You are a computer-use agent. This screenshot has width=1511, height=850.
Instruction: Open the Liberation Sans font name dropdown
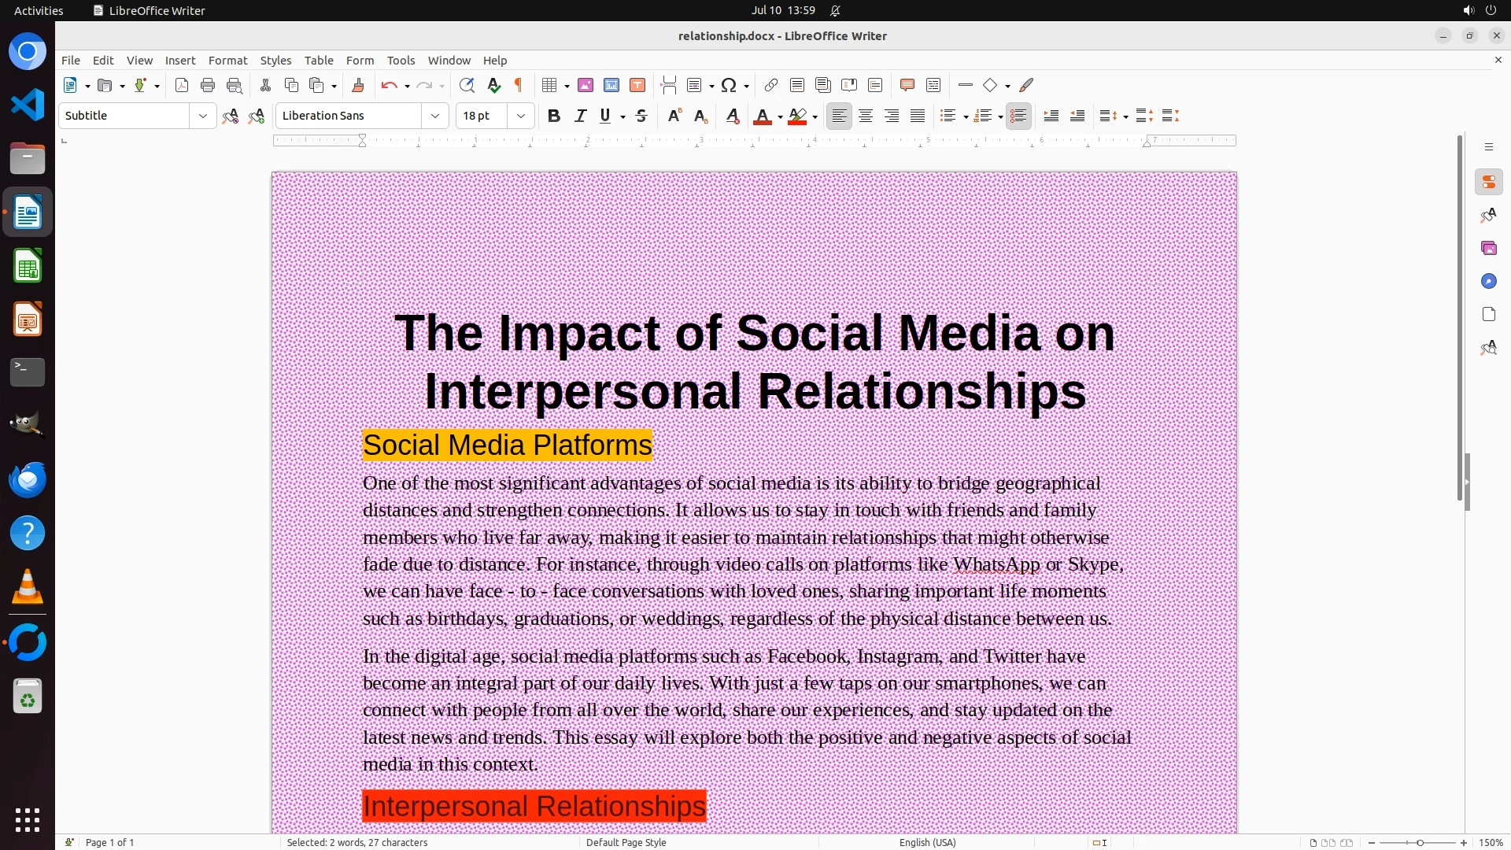(434, 116)
